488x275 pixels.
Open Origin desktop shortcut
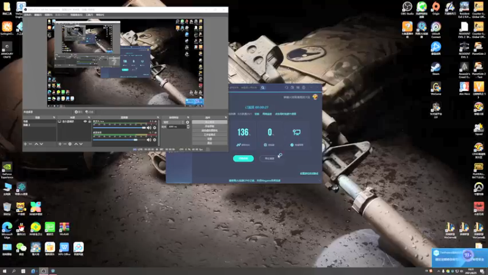436,8
